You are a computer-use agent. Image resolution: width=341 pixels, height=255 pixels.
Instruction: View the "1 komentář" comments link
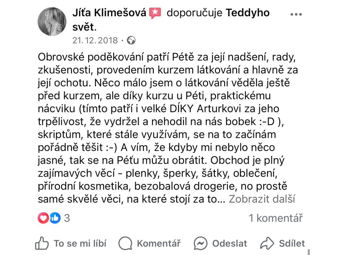(x=276, y=218)
